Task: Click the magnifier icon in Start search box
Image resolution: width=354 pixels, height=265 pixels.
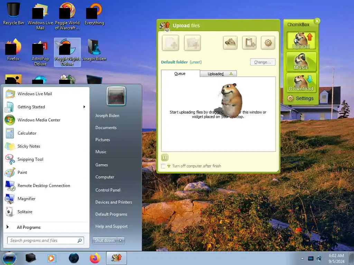Action: [80, 241]
